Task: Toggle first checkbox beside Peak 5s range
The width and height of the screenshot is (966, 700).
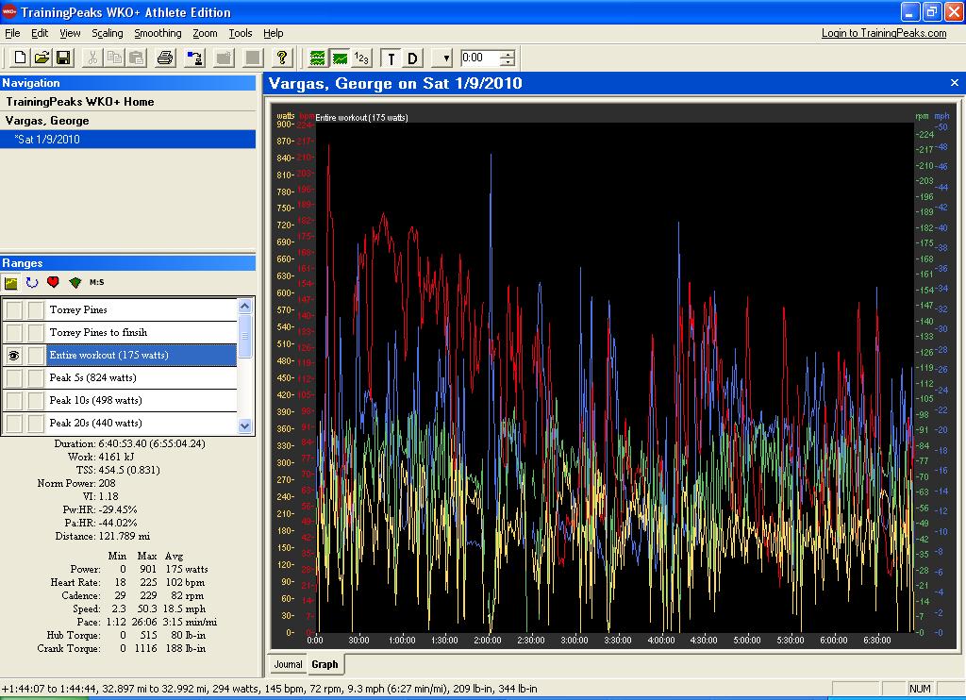Action: pos(14,378)
